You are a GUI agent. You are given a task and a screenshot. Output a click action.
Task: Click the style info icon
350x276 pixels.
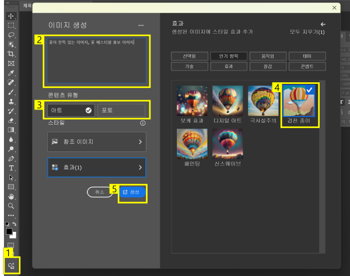point(143,123)
